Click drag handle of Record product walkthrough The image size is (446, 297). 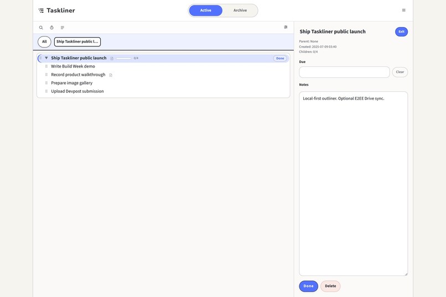(x=46, y=75)
